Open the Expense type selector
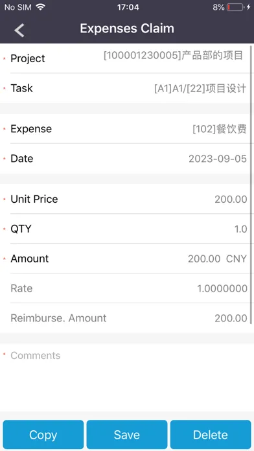Screen dimensions: 254x451 [x=126, y=129]
